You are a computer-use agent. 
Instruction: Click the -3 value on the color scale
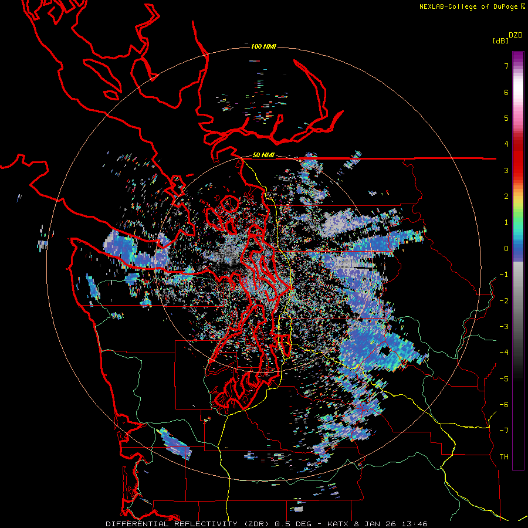point(504,327)
